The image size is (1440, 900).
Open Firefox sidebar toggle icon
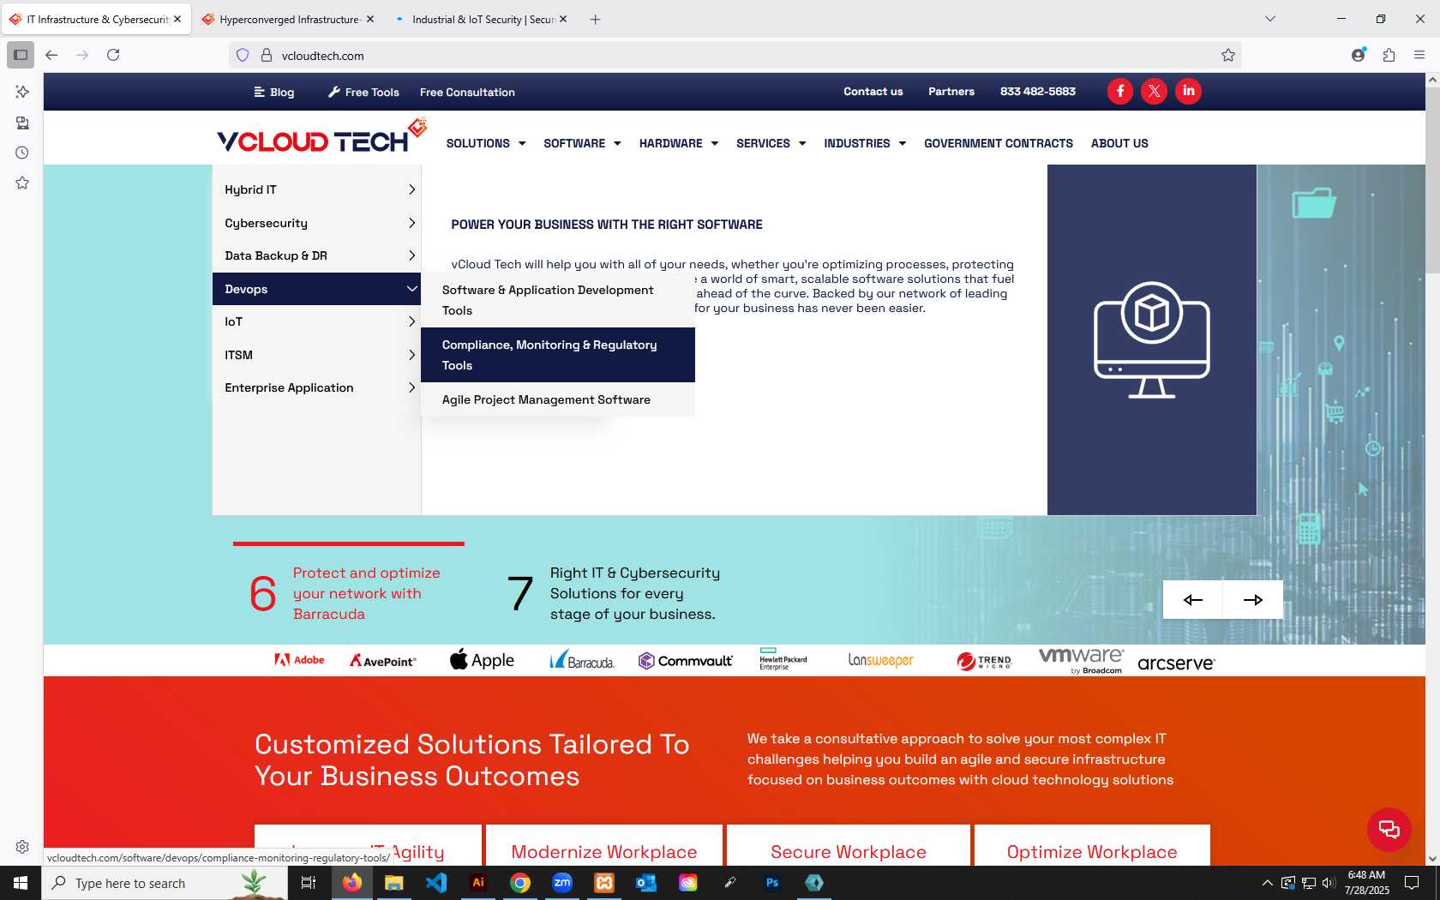21,55
